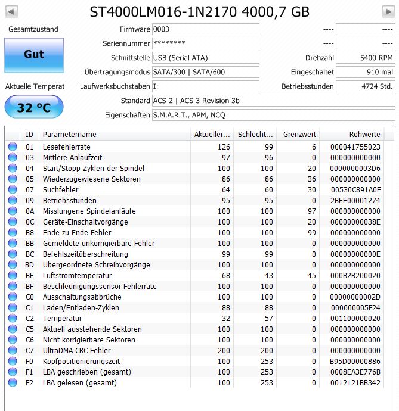Click the Laufwerksbuchstaben field showing I:
The image size is (399, 411).
[x=206, y=86]
